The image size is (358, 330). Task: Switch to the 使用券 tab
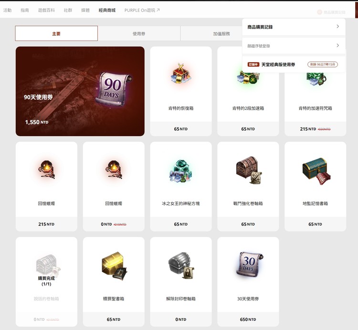click(139, 33)
